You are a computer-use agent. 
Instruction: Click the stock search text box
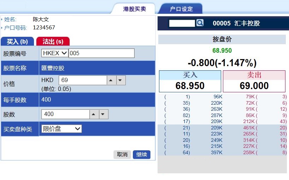182,23
